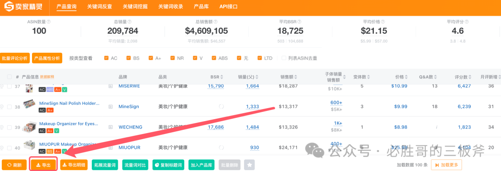This screenshot has height=171, width=501.
Task: Switch to 关键词反查 tab
Action: (99, 6)
